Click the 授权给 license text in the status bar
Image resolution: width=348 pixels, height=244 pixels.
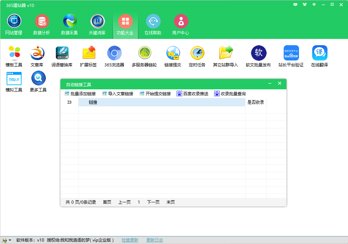pyautogui.click(x=80, y=240)
